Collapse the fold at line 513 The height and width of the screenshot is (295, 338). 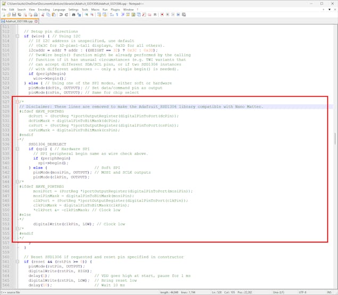[x=18, y=36]
